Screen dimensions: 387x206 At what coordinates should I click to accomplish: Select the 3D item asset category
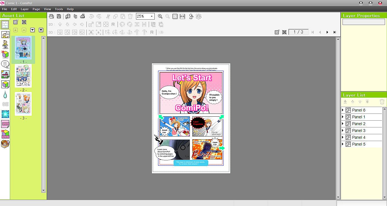5,54
